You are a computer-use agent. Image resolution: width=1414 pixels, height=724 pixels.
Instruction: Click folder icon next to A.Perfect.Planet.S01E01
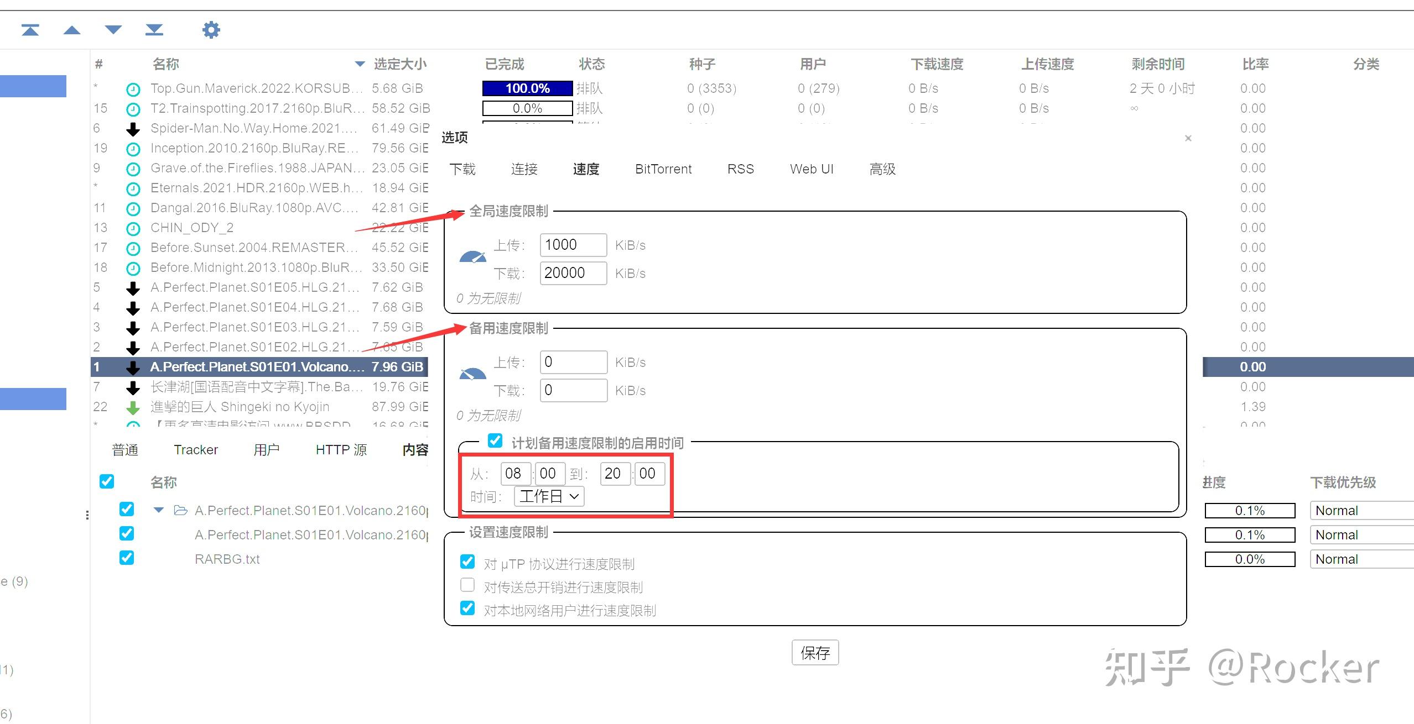[180, 510]
